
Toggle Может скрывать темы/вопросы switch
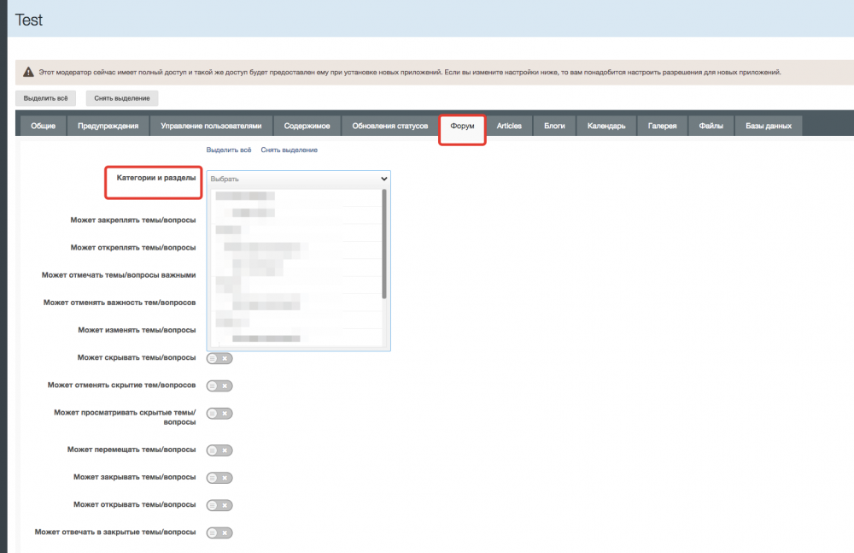pos(219,358)
